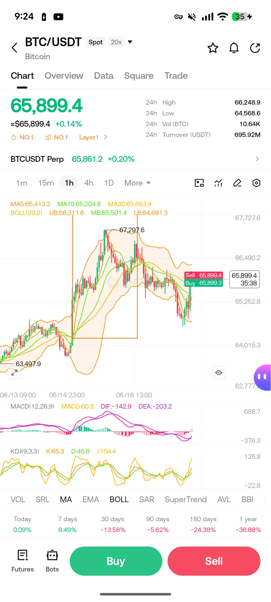The image size is (271, 602).
Task: Tap battery indicator in status bar
Action: coord(242,17)
